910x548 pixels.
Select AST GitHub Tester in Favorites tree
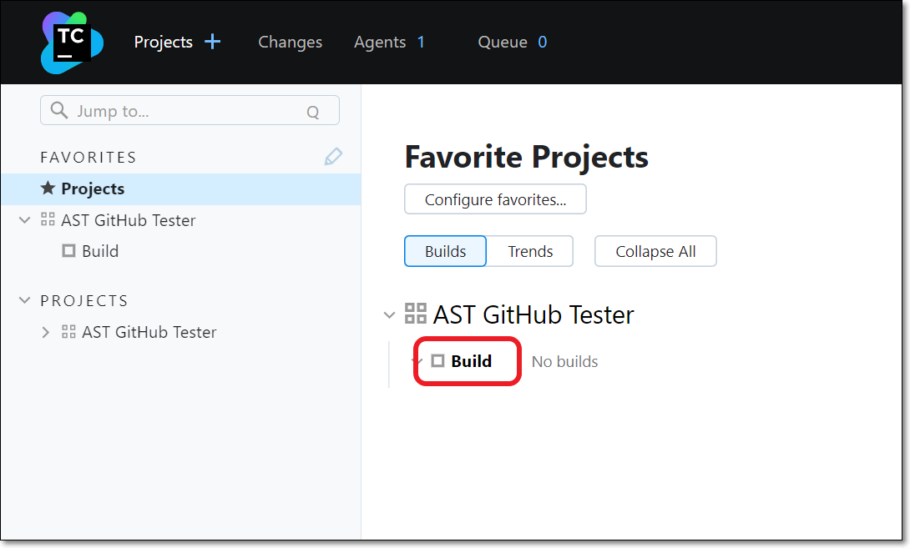(x=129, y=219)
